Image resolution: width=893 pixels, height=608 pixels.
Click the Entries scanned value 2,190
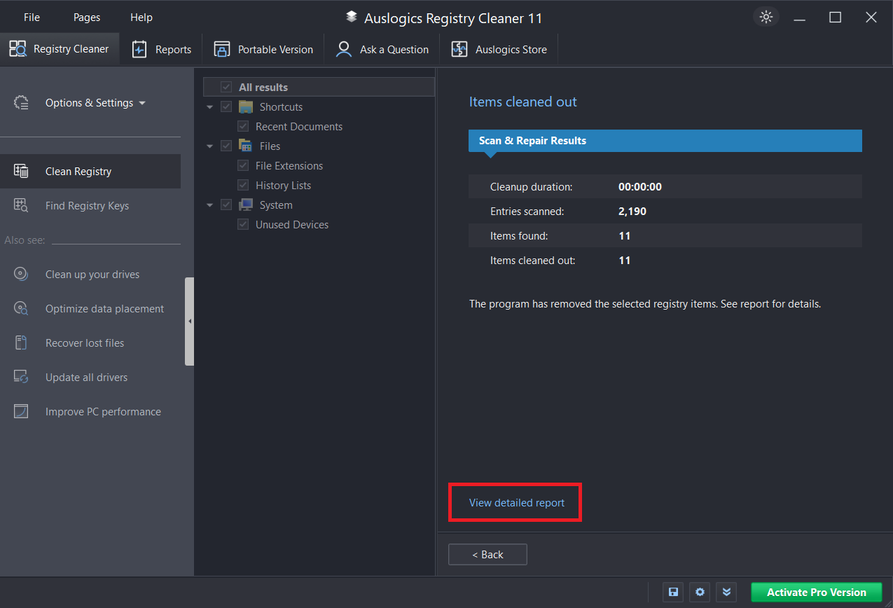coord(632,212)
